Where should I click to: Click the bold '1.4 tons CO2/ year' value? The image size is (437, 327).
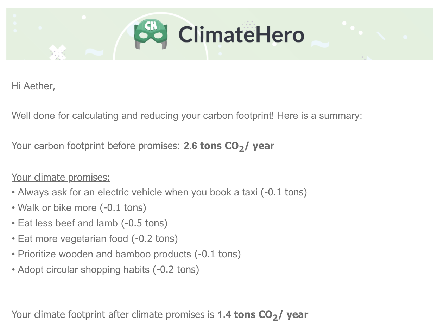tap(263, 315)
